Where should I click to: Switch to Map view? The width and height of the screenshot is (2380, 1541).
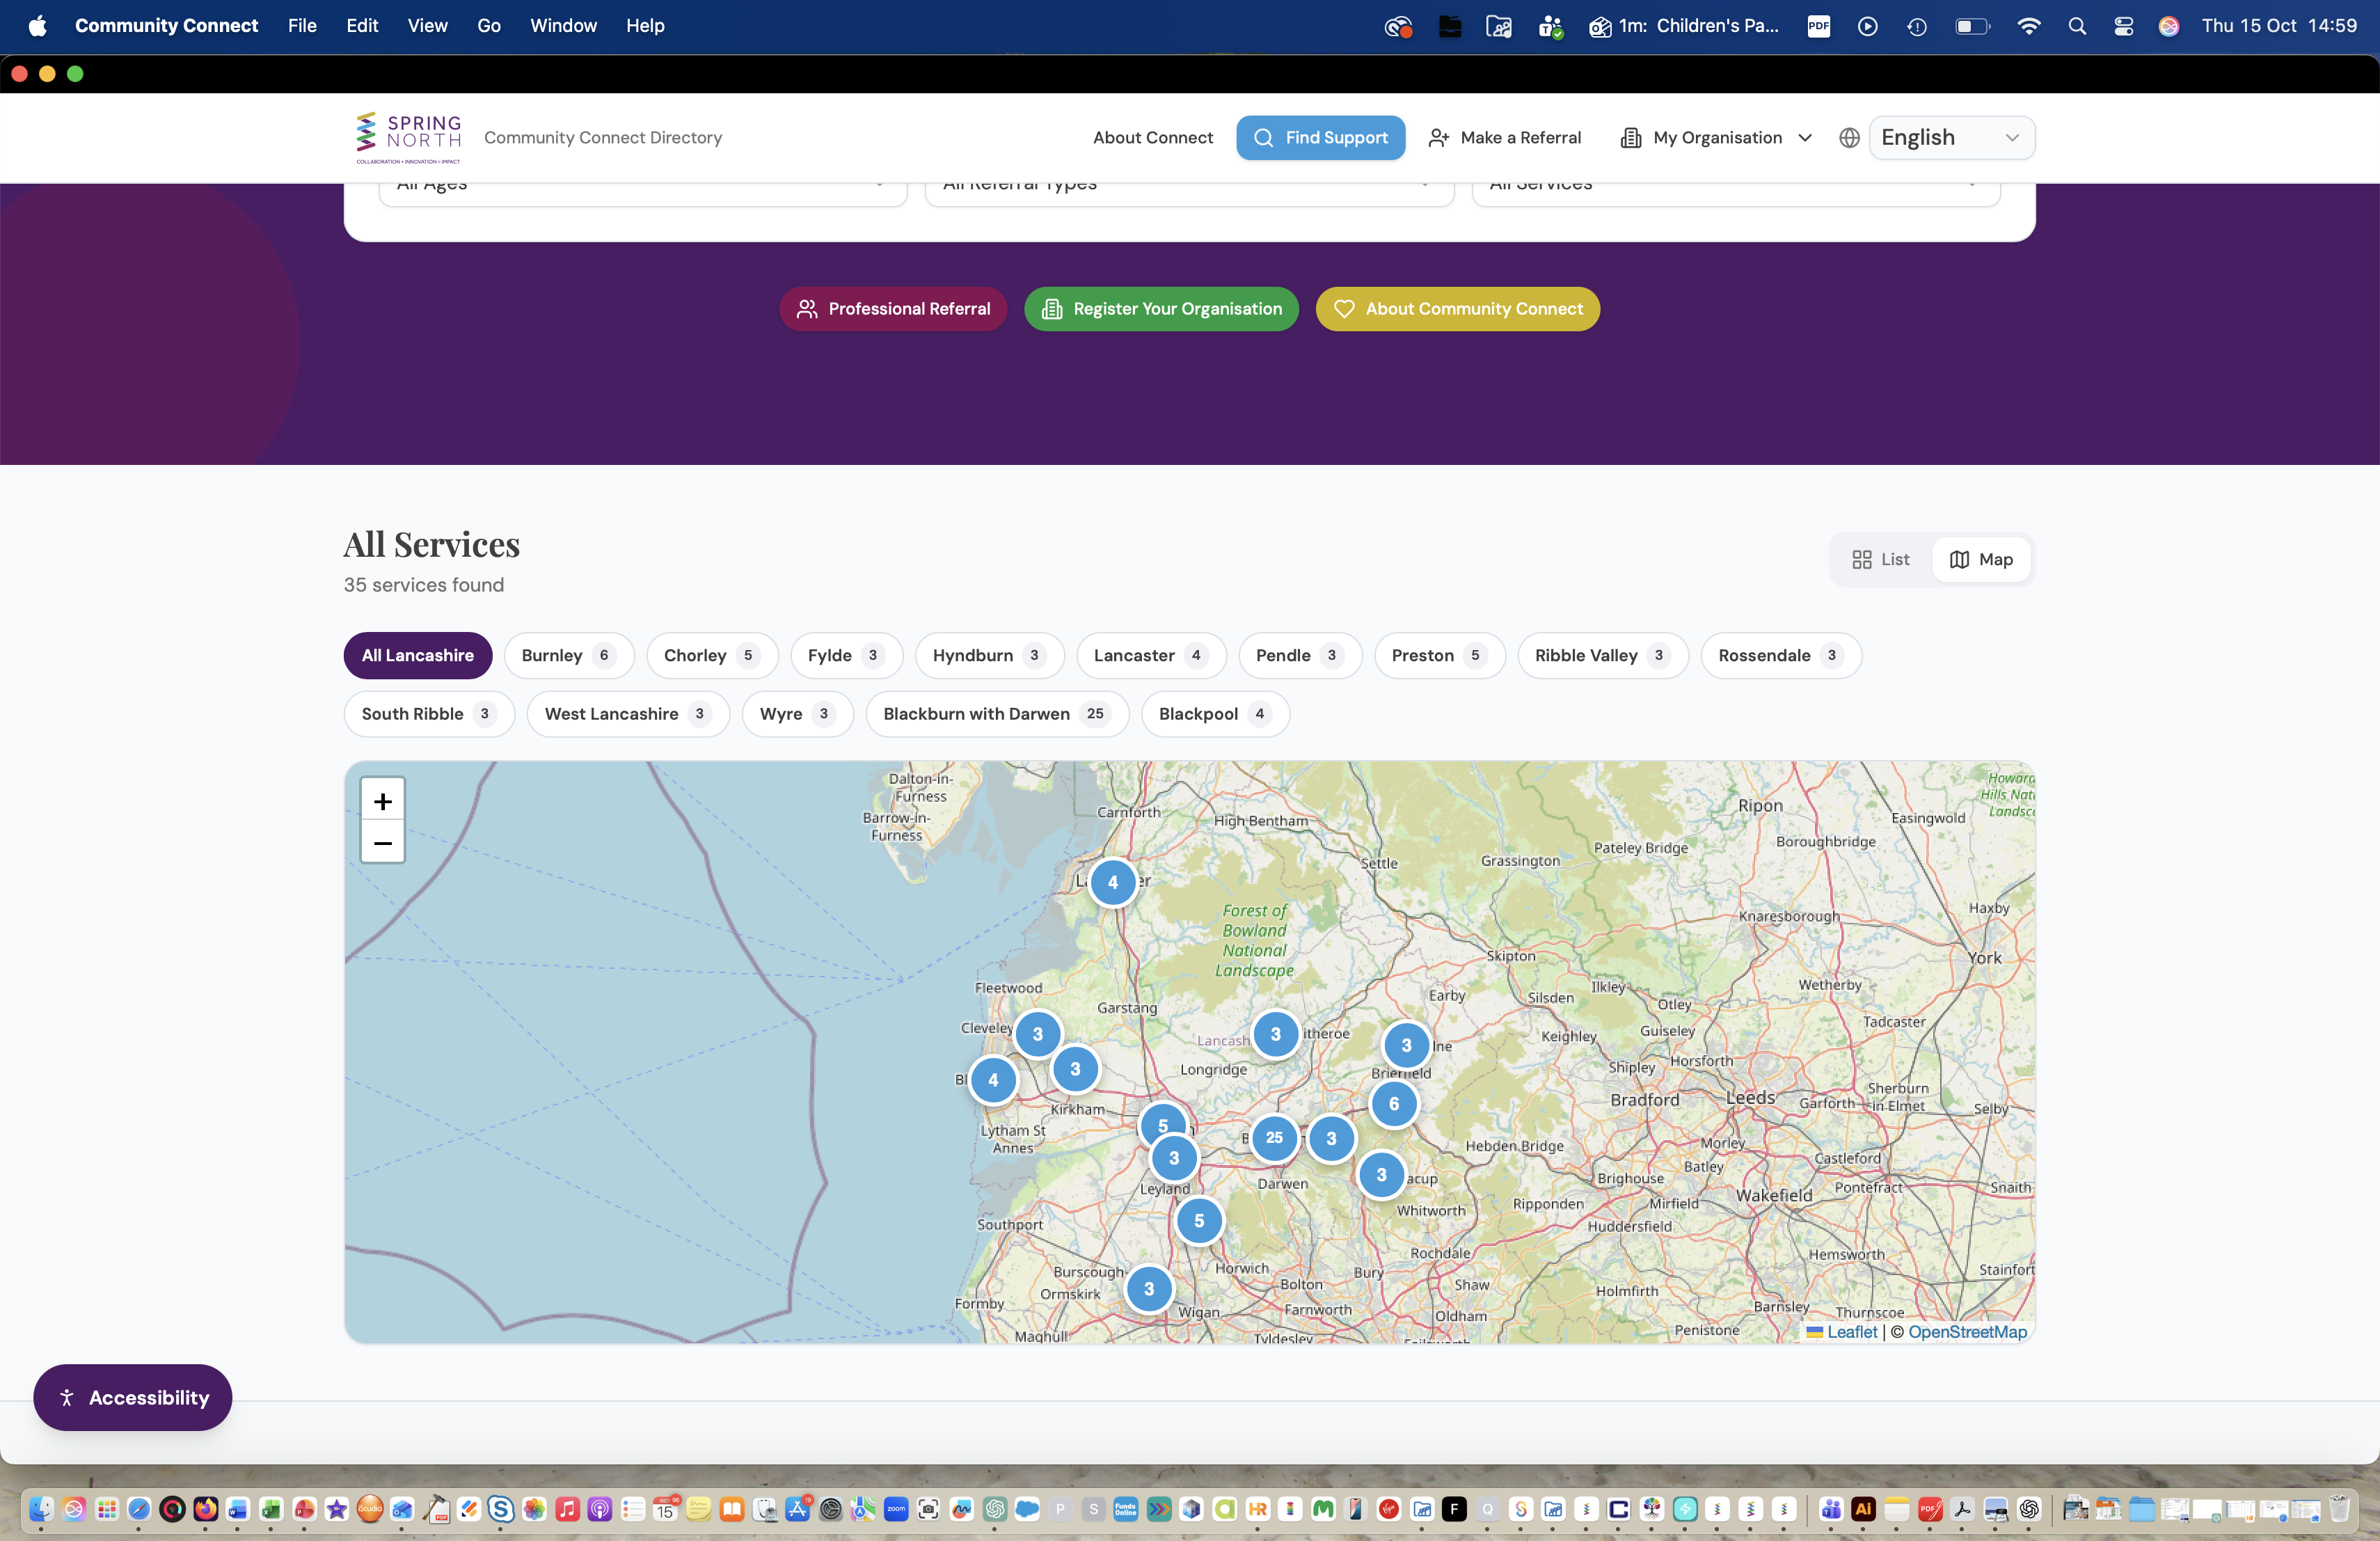click(x=1981, y=560)
